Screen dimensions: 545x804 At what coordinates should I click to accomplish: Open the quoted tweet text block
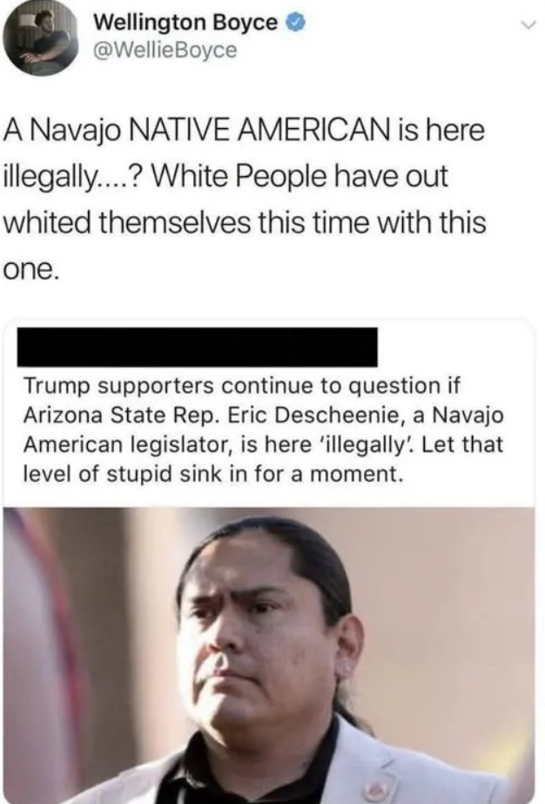point(264,429)
